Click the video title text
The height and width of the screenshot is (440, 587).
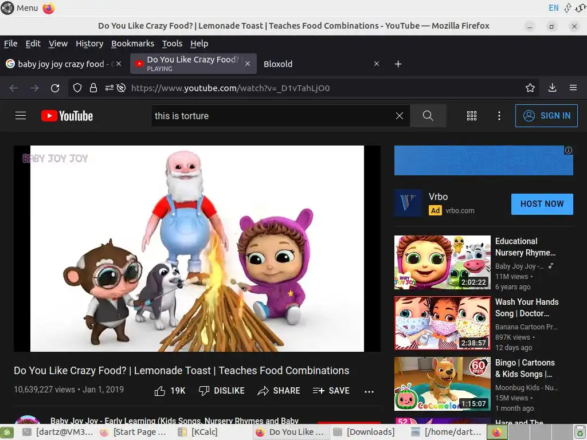click(x=182, y=371)
